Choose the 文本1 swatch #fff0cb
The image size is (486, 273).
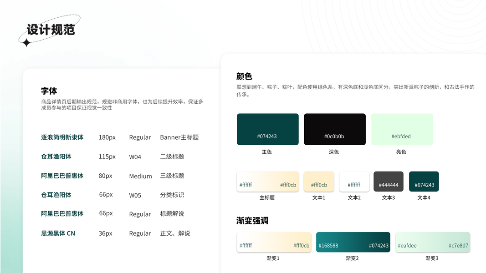(319, 182)
